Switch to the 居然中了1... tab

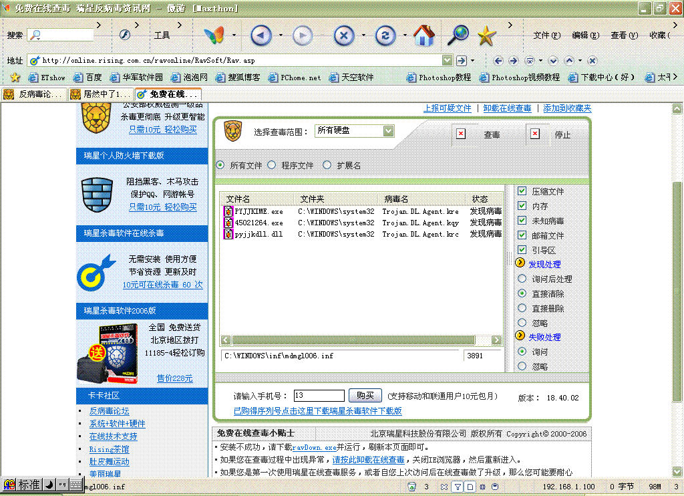point(102,94)
